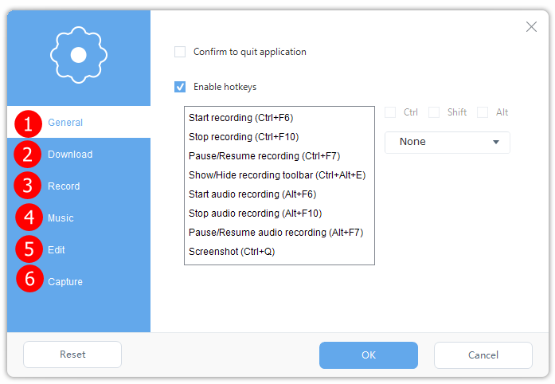
Task: Tick the Alt modifier checkbox
Action: click(x=483, y=112)
